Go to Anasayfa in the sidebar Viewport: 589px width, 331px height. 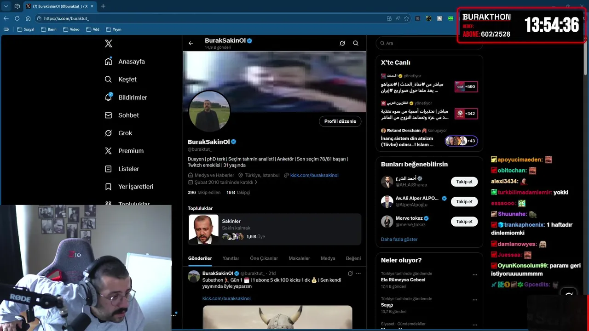pos(125,62)
